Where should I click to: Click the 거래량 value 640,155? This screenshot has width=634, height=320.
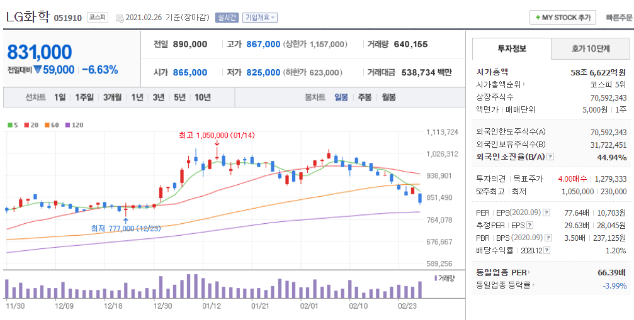(x=410, y=45)
